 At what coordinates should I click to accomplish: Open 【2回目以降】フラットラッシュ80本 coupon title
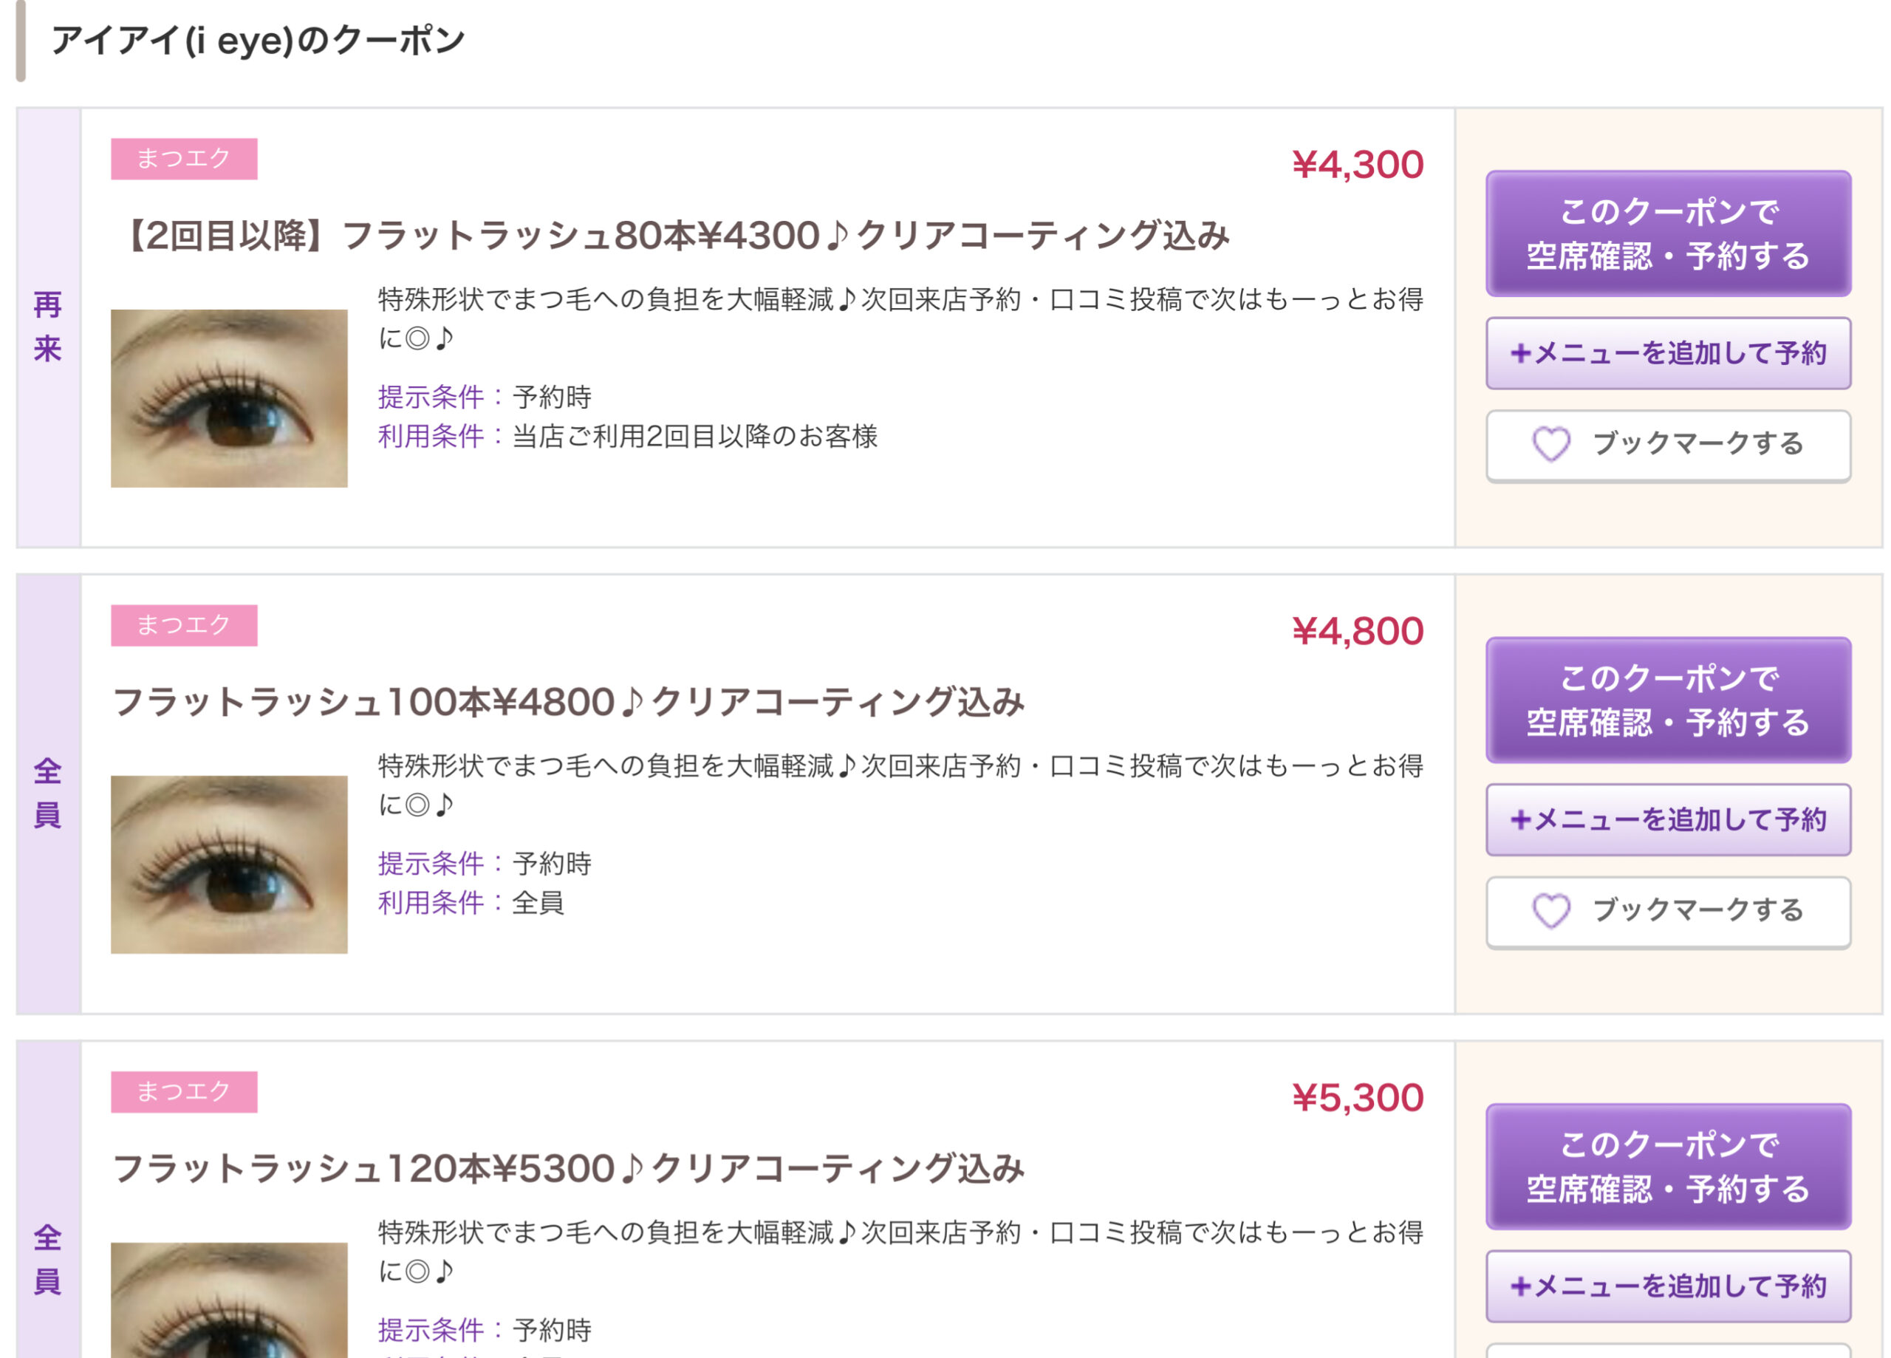[x=675, y=236]
